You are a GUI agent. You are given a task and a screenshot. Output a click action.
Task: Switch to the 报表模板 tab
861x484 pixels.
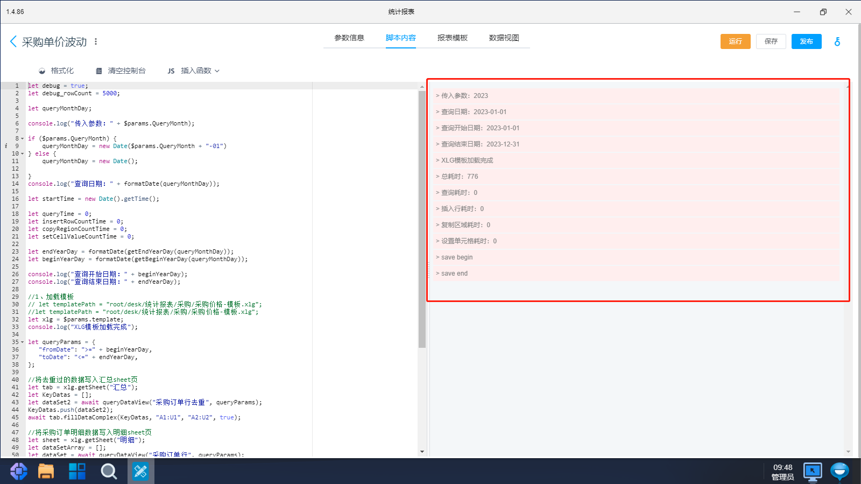452,38
